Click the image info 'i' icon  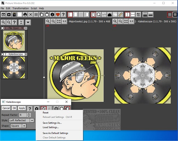(x=53, y=14)
